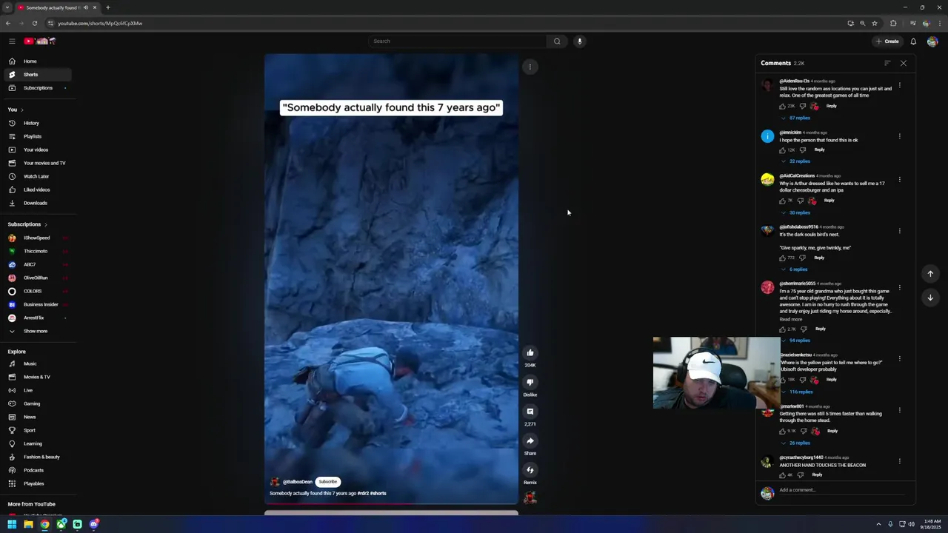Screen dimensions: 948x533
Task: Open the account avatar menu
Action: point(932,41)
